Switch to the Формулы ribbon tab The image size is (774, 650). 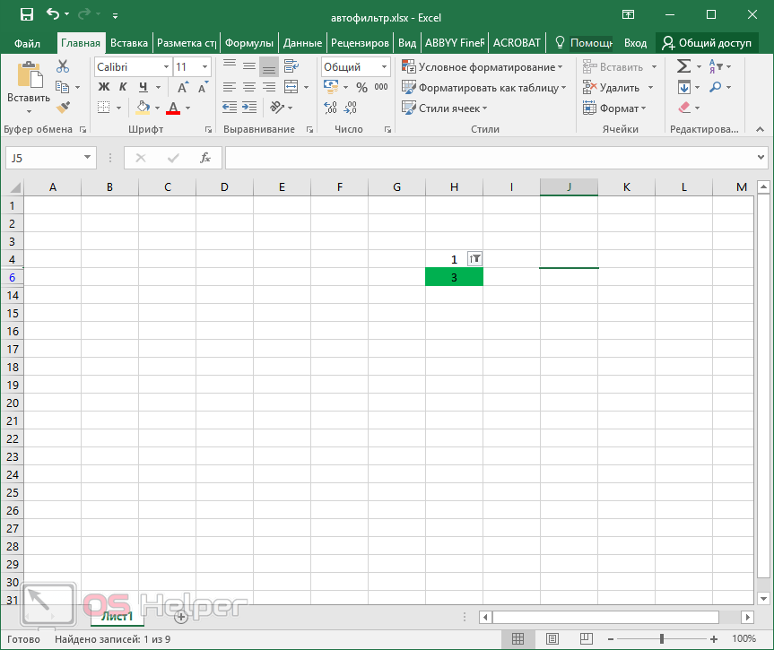click(248, 42)
